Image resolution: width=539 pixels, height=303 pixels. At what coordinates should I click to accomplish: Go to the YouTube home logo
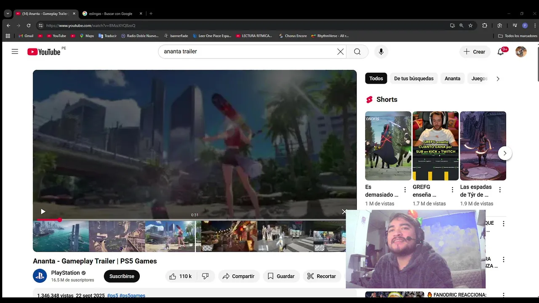pyautogui.click(x=44, y=52)
